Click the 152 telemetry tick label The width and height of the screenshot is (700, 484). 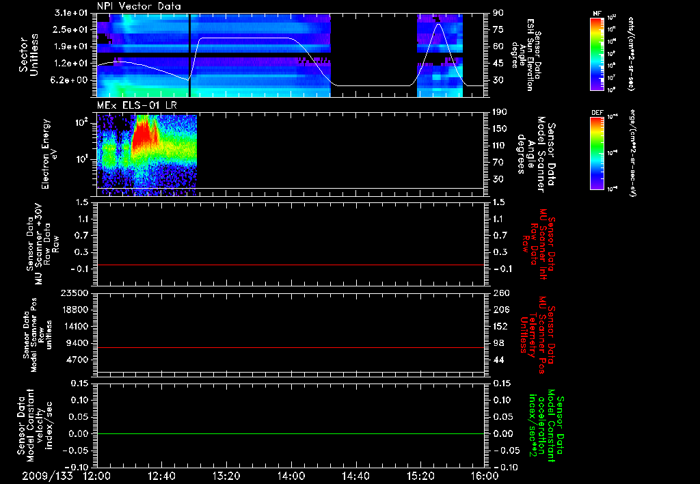pyautogui.click(x=500, y=326)
